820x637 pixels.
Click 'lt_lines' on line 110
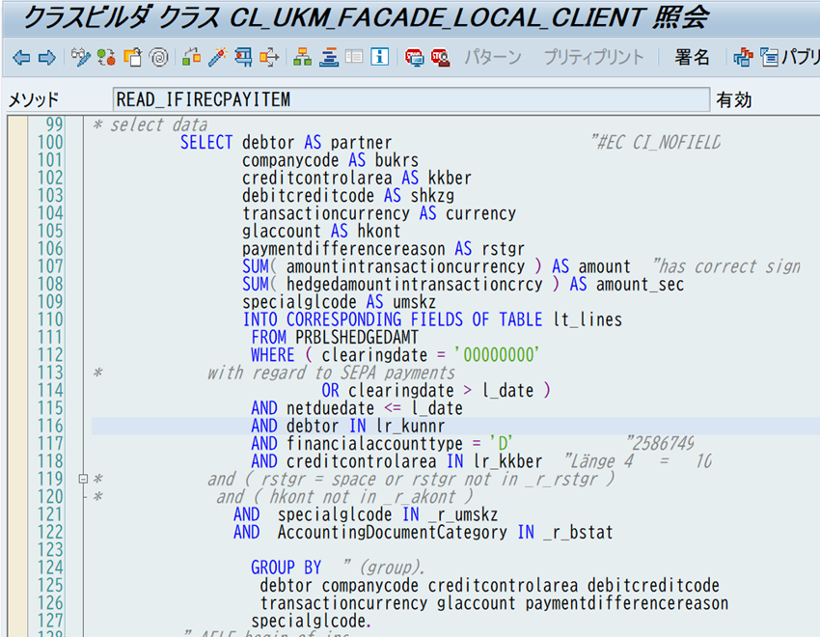(588, 319)
